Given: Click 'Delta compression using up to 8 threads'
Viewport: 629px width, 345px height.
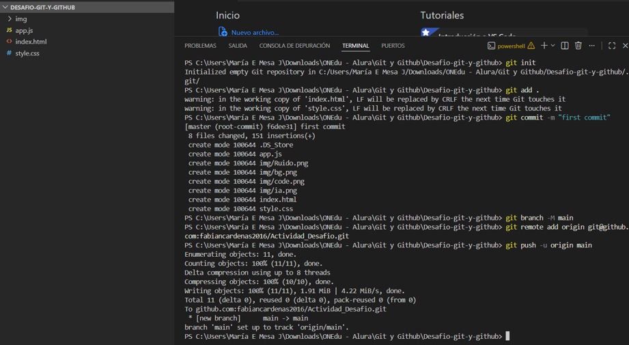Looking at the screenshot, I should point(257,273).
